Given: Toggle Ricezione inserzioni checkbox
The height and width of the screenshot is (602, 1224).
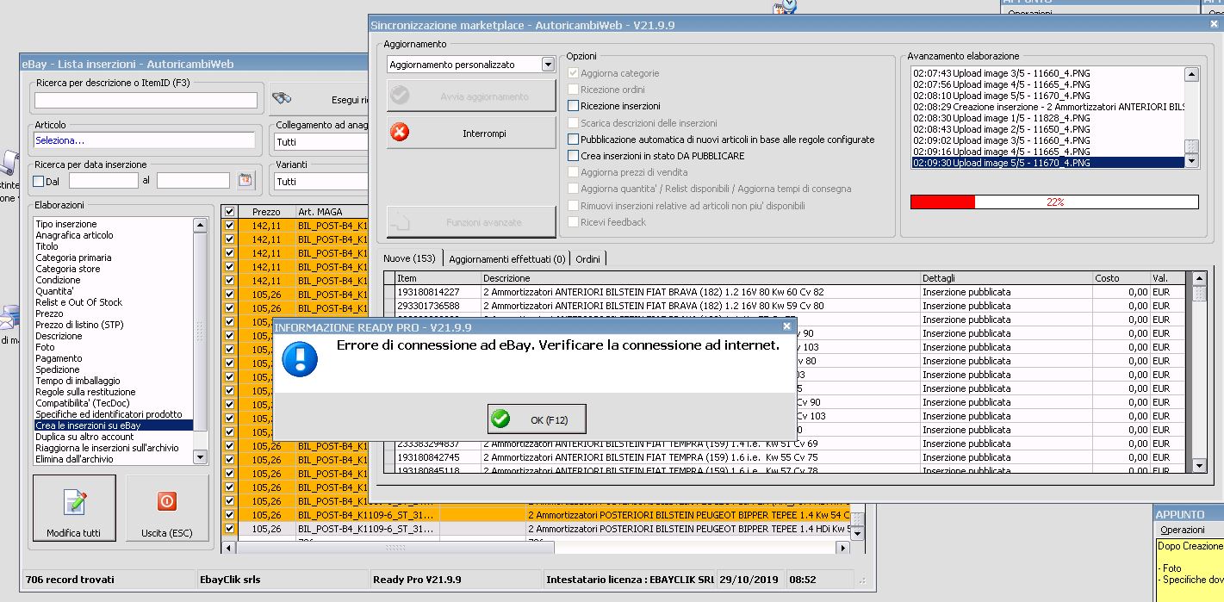Looking at the screenshot, I should click(x=574, y=106).
